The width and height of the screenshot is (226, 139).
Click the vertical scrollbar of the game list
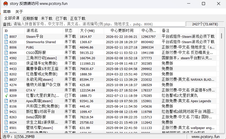tap(221, 77)
